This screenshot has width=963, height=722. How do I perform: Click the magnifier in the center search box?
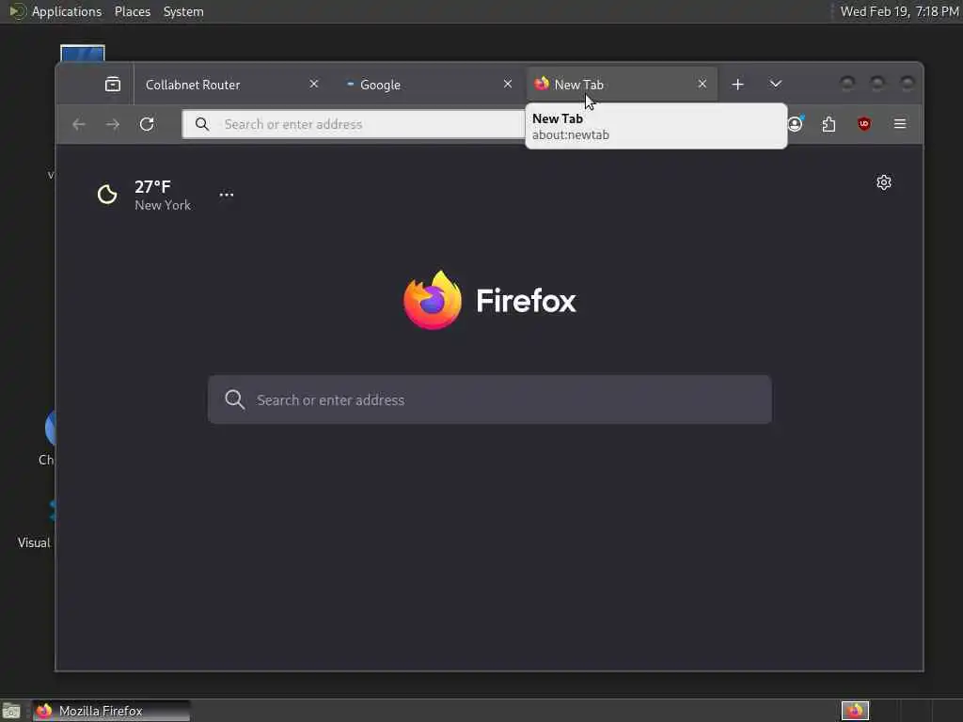(234, 400)
